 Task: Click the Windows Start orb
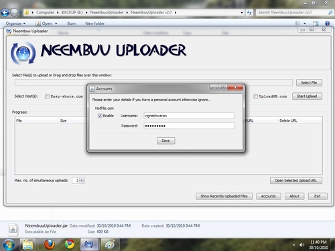pyautogui.click(x=9, y=245)
